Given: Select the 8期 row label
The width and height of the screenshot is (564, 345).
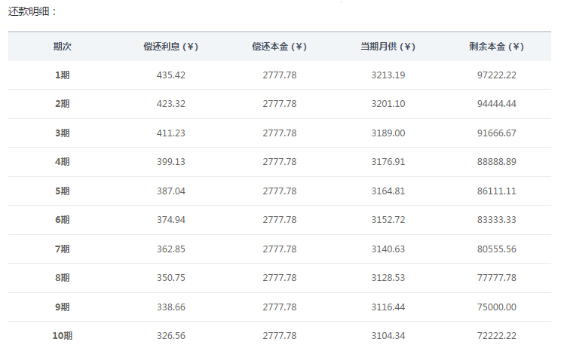Looking at the screenshot, I should (63, 278).
